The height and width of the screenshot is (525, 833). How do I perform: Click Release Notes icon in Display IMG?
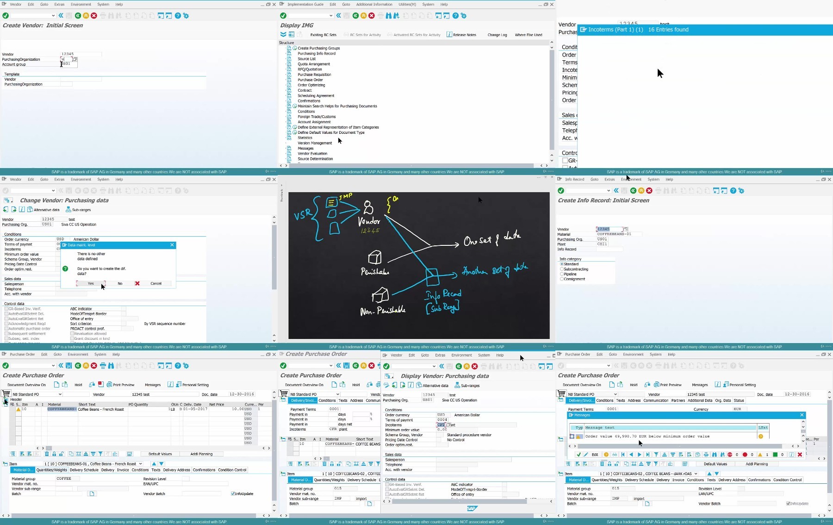(449, 35)
